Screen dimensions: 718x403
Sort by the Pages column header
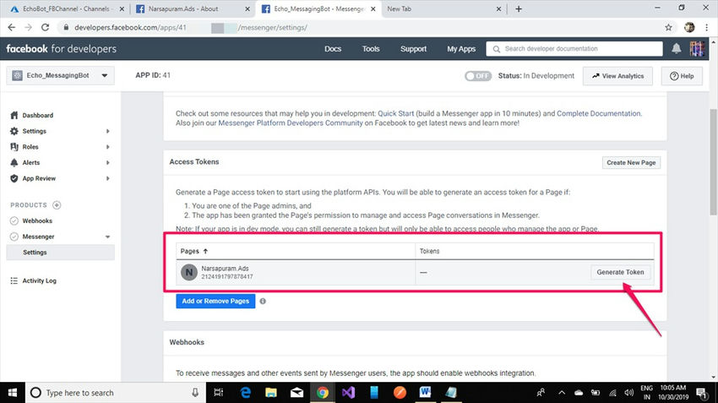[194, 251]
